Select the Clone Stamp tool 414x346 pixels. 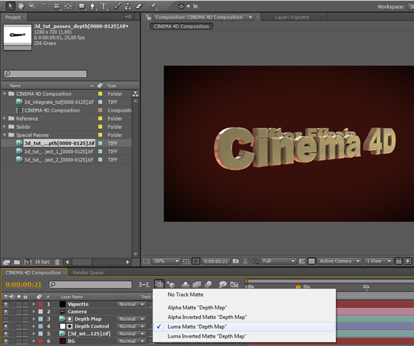128,6
